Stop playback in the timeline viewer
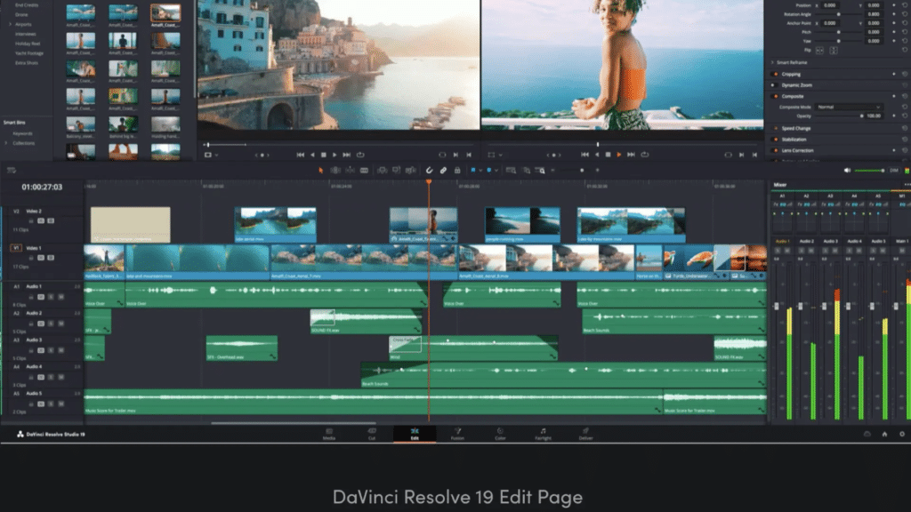Screen dimensions: 911x512 click(607, 155)
